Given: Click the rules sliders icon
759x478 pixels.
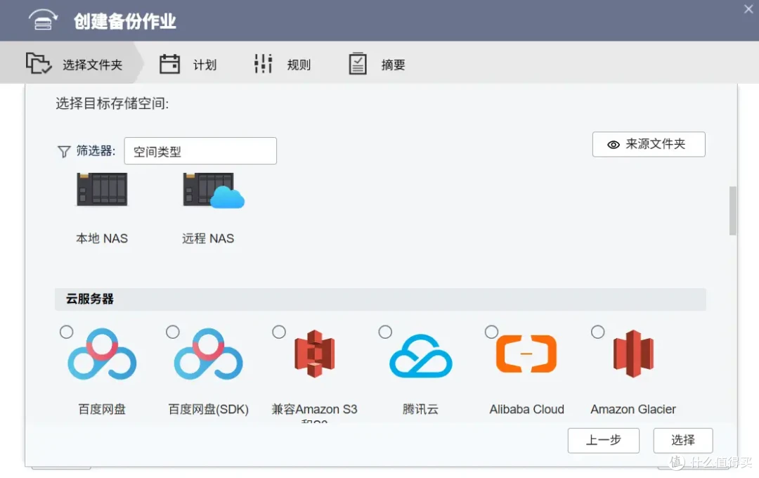Looking at the screenshot, I should click(264, 63).
